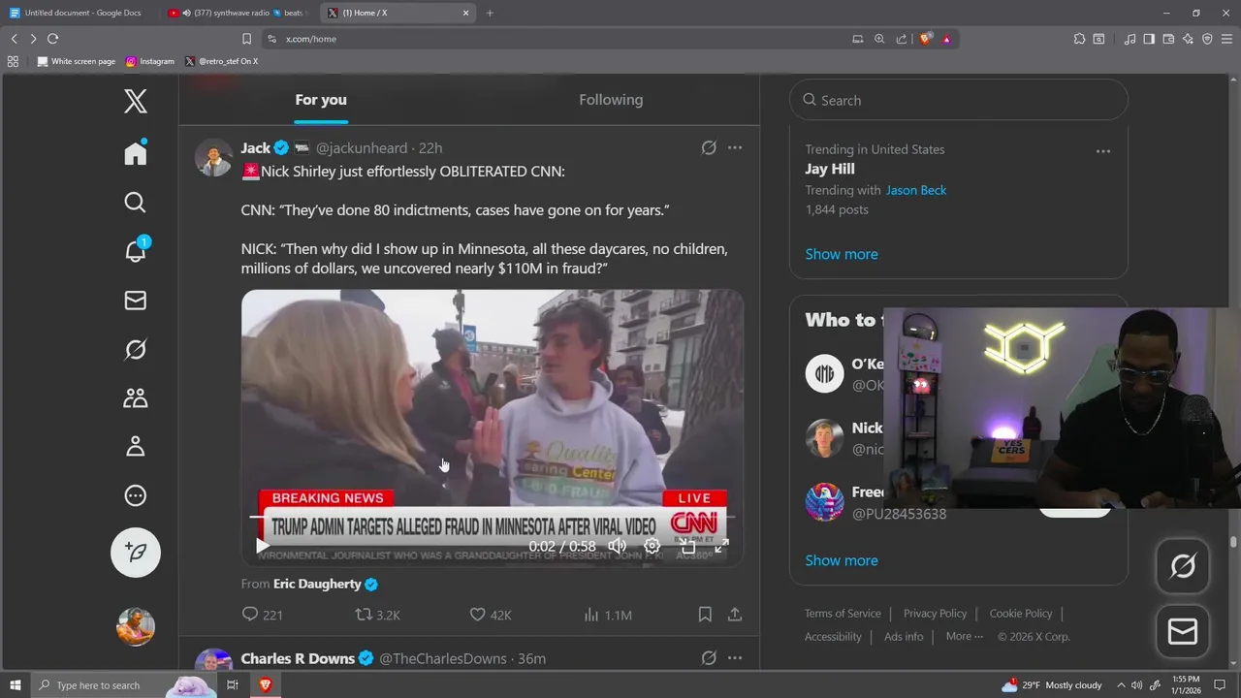Expand the footer More menu
This screenshot has height=698, width=1241.
[x=965, y=637]
